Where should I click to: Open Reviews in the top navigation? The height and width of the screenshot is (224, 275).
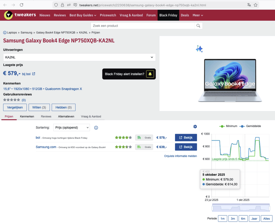click(60, 15)
